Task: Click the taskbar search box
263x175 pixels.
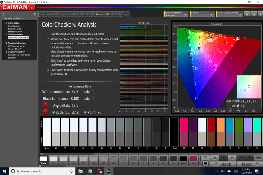Action: pos(42,171)
